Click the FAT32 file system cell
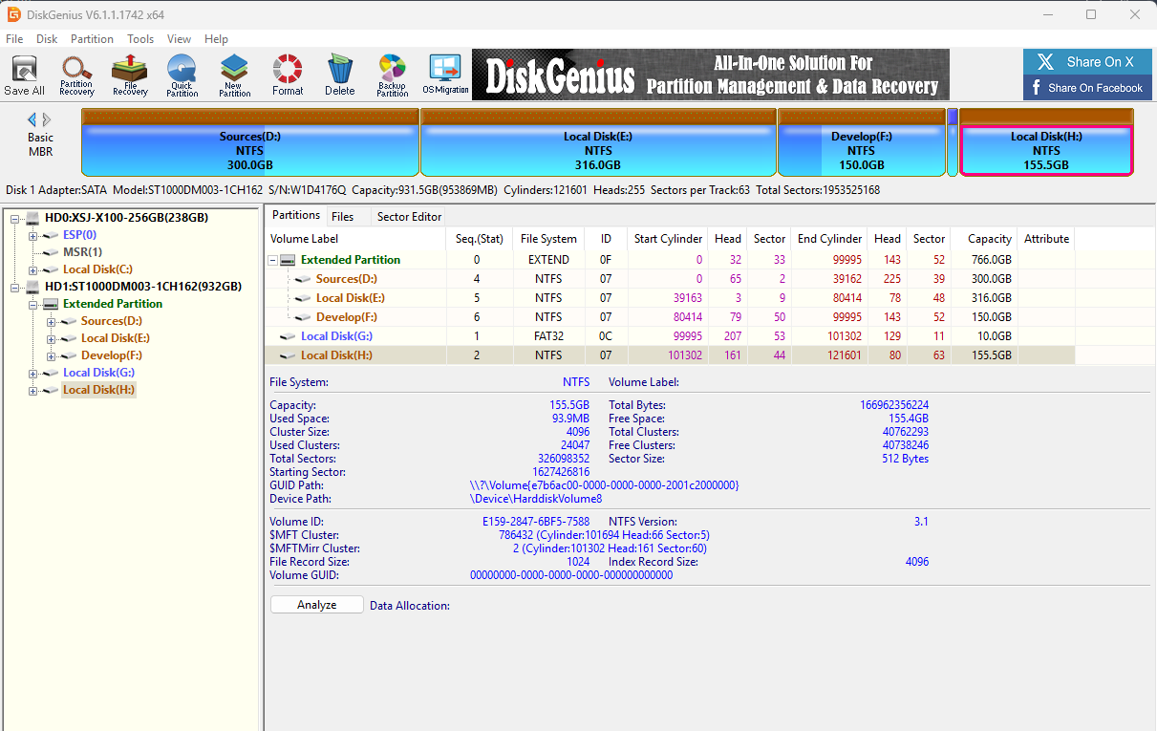 point(548,336)
